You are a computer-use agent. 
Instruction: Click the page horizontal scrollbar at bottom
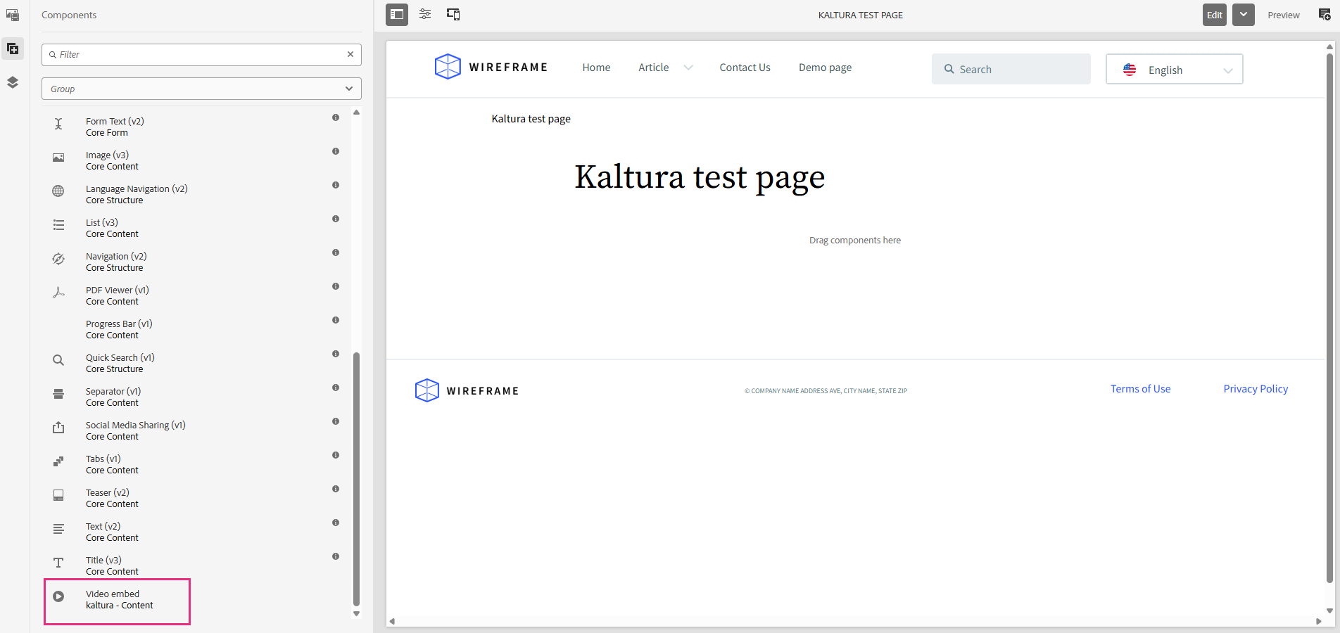(855, 621)
